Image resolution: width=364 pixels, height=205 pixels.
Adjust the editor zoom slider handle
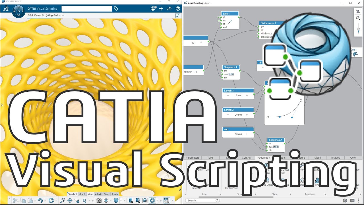(x=358, y=29)
